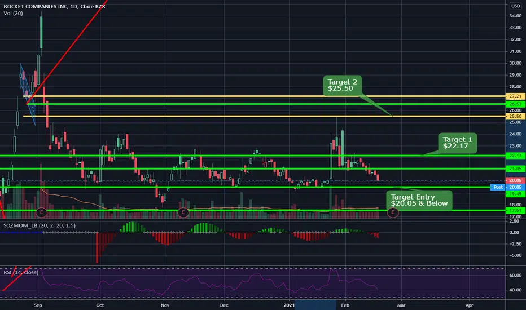The image size is (526, 310).
Task: Click the 21.05 price label
Action: 515,169
